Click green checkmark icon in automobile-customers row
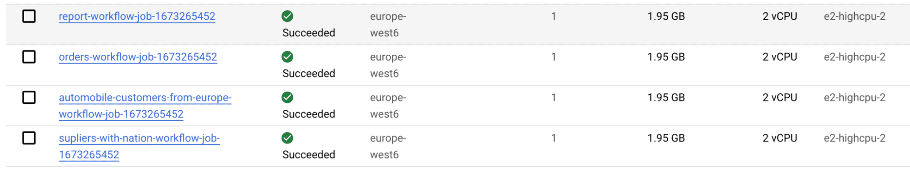The height and width of the screenshot is (169, 910). pos(287,97)
